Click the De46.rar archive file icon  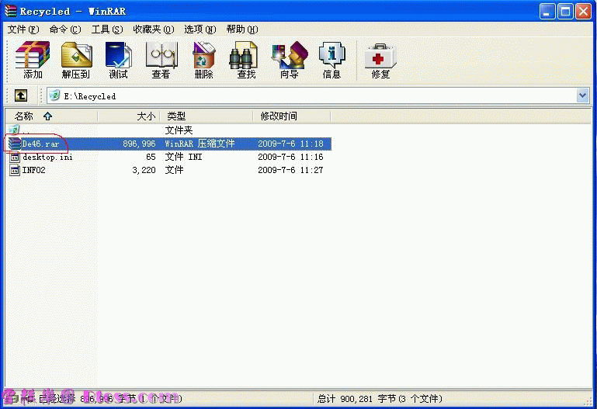[15, 144]
